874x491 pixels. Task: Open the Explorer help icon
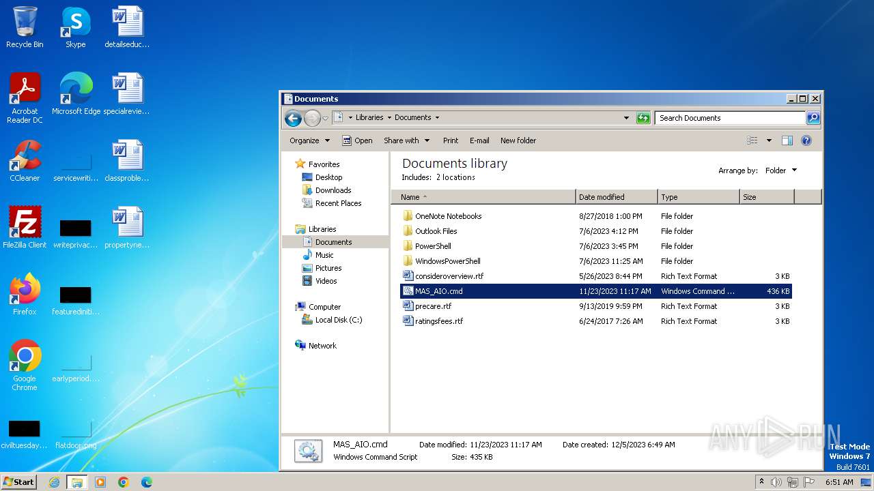click(806, 140)
